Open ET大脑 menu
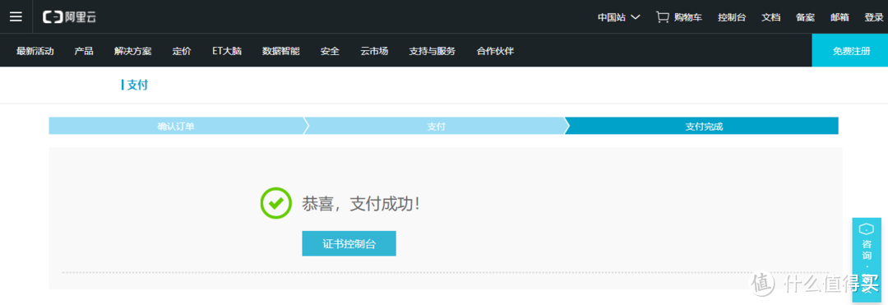This screenshot has width=888, height=305. 227,51
